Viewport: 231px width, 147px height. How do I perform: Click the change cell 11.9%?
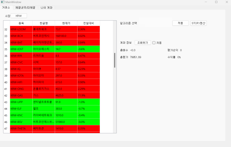click(89, 95)
